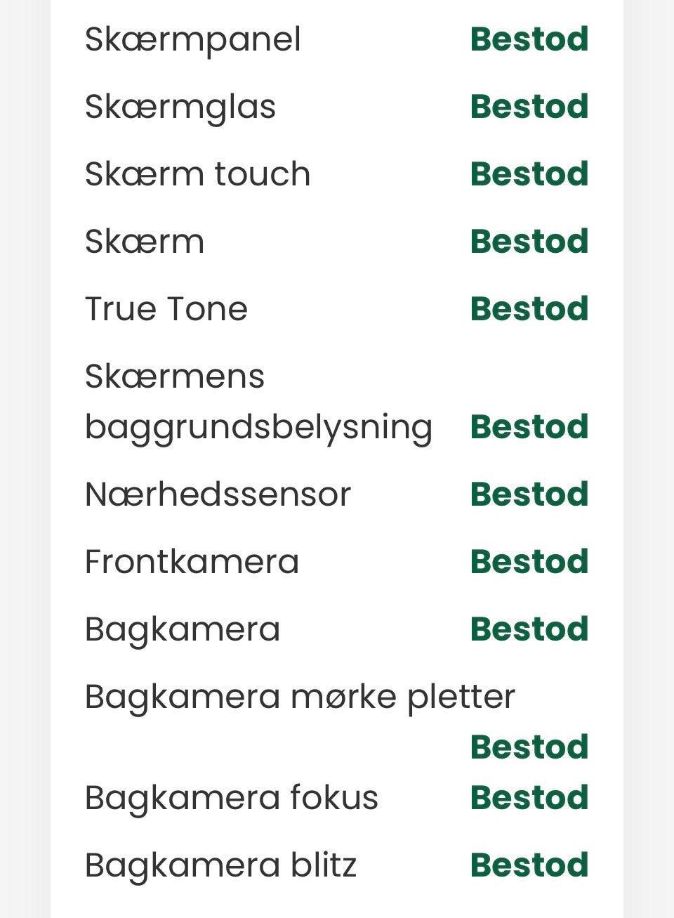The width and height of the screenshot is (674, 918).
Task: Select the Skærmglas label
Action: click(x=180, y=107)
